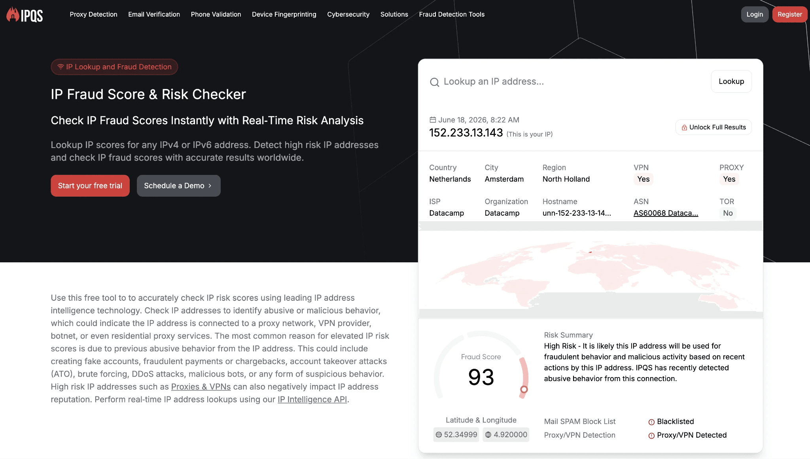This screenshot has height=459, width=810.
Task: Click the PROXY Yes badge
Action: click(x=729, y=179)
